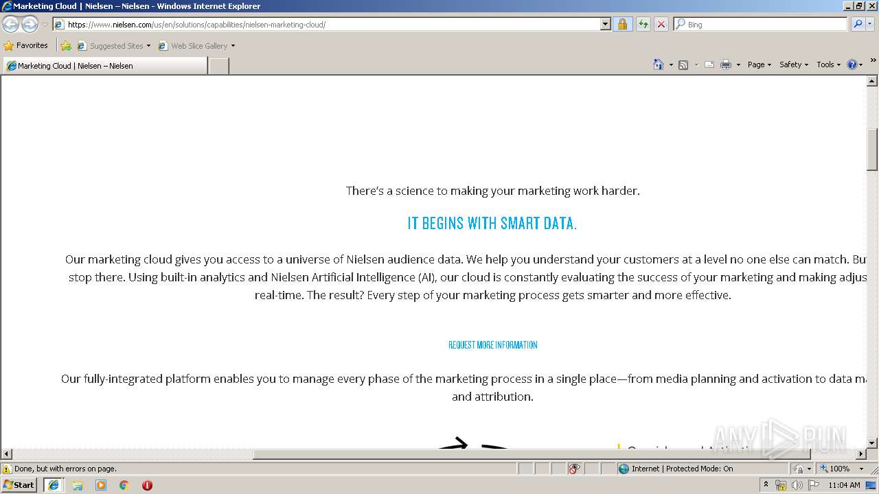Click the It Begins With Smart Data heading
Viewport: 879px width, 494px height.
(492, 224)
